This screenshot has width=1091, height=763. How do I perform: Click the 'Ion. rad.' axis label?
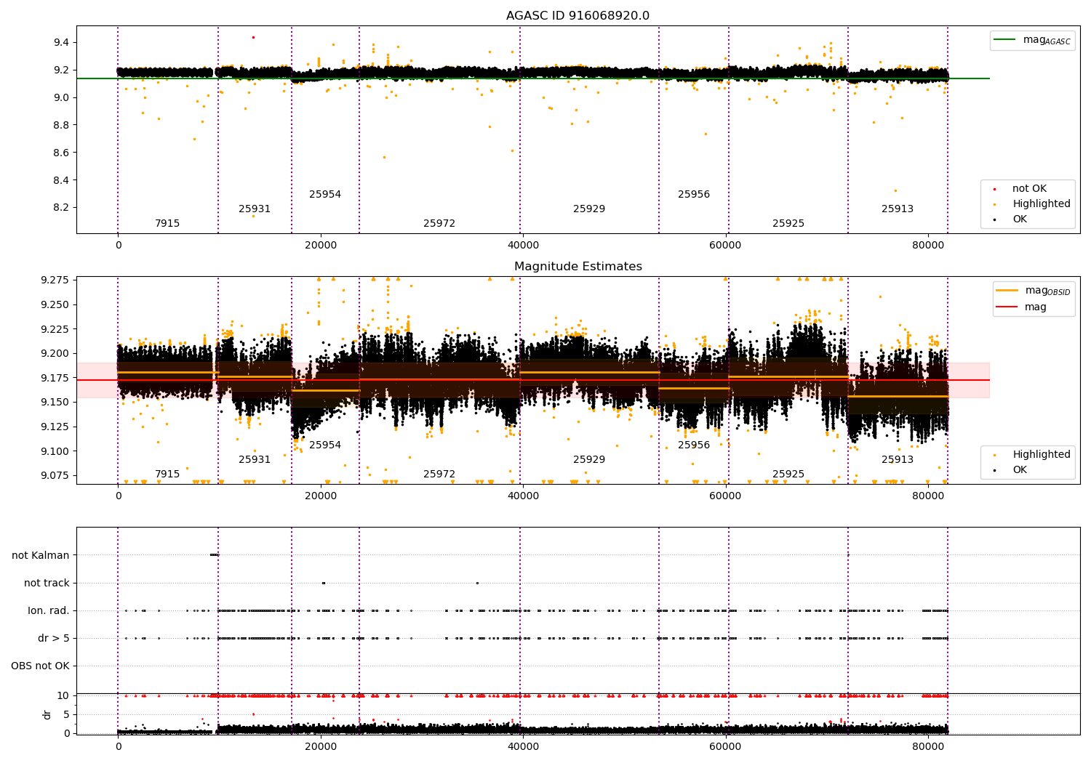[x=49, y=610]
